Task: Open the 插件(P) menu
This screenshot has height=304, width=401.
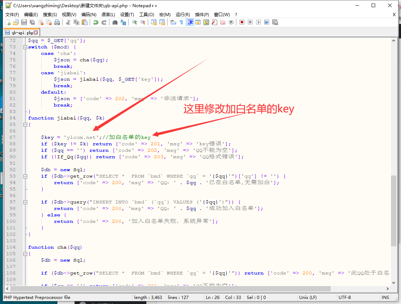Action: [x=202, y=15]
